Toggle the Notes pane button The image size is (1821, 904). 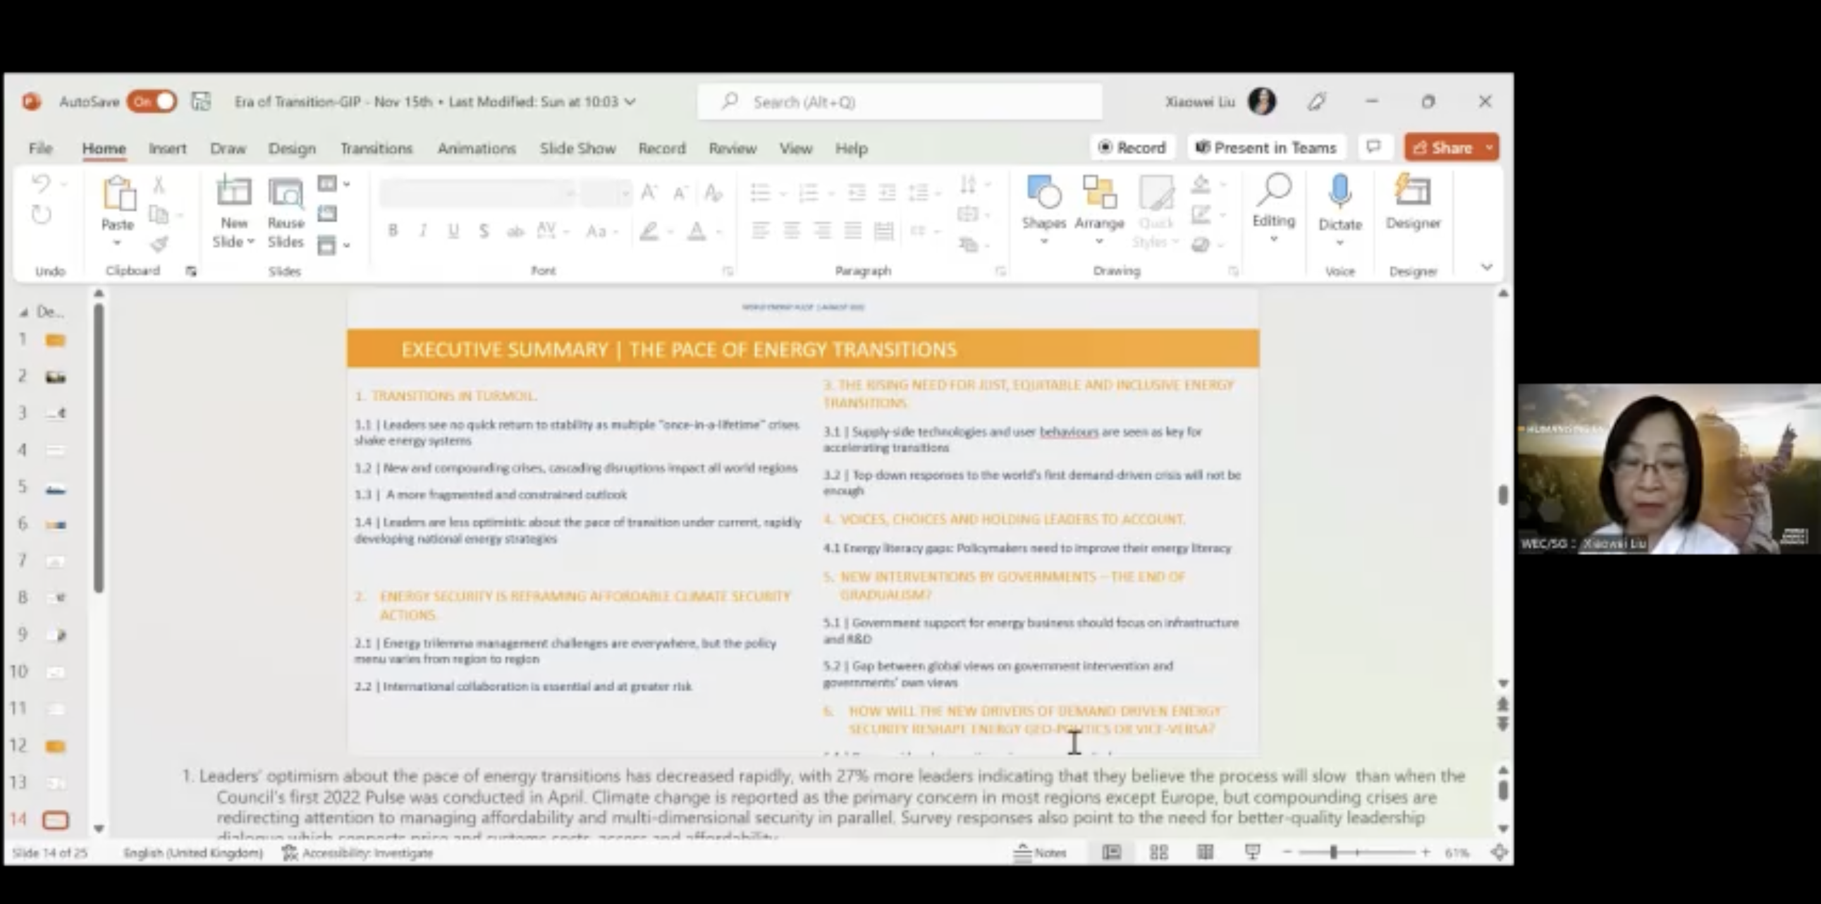1041,852
